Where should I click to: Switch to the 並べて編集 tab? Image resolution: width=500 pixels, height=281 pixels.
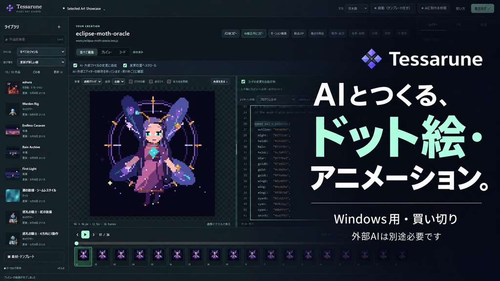[x=87, y=52]
